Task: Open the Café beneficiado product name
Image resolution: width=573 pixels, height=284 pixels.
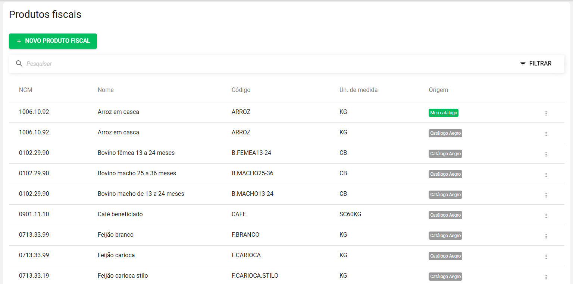Action: [120, 214]
